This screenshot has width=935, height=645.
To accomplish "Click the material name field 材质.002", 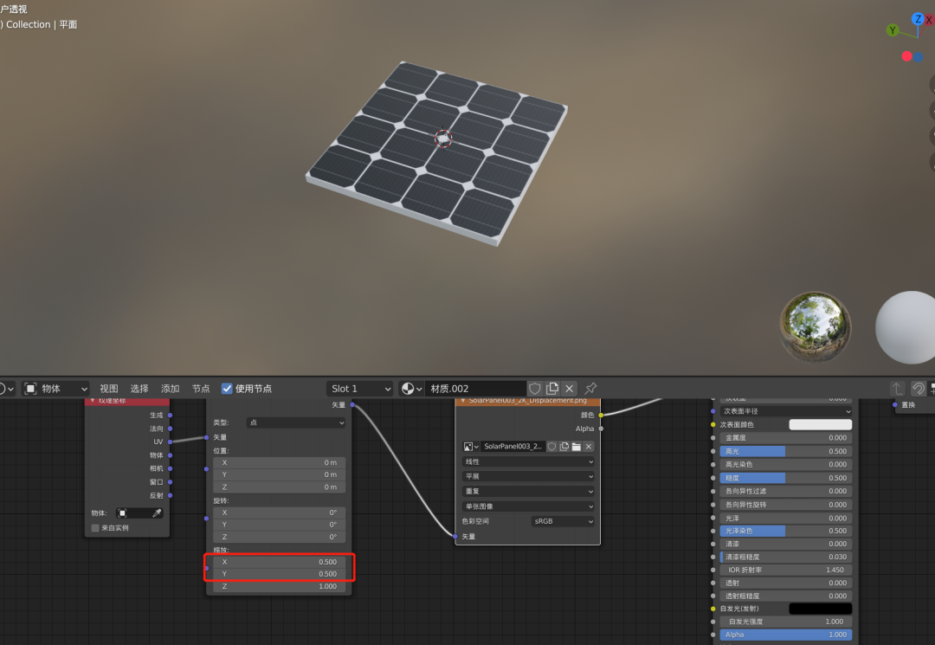I will coord(475,389).
